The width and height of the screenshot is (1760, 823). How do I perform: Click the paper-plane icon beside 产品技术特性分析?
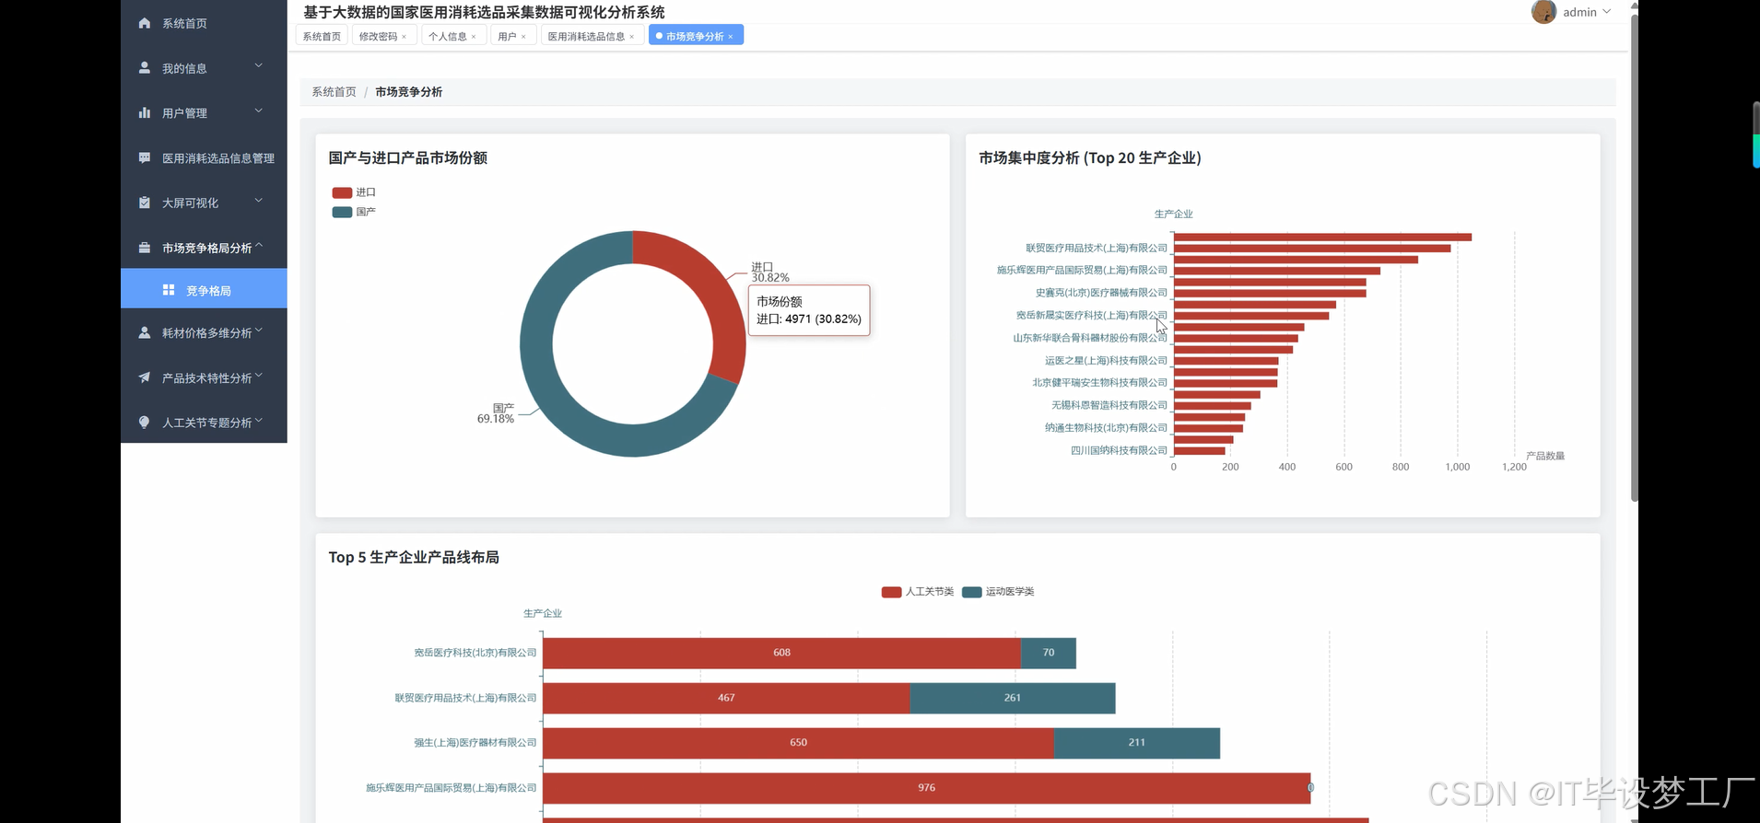point(145,377)
